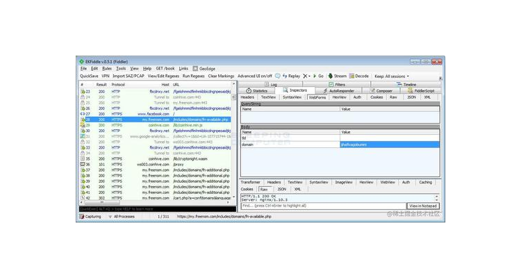Open the Keep: All sessions dropdown

click(x=392, y=76)
